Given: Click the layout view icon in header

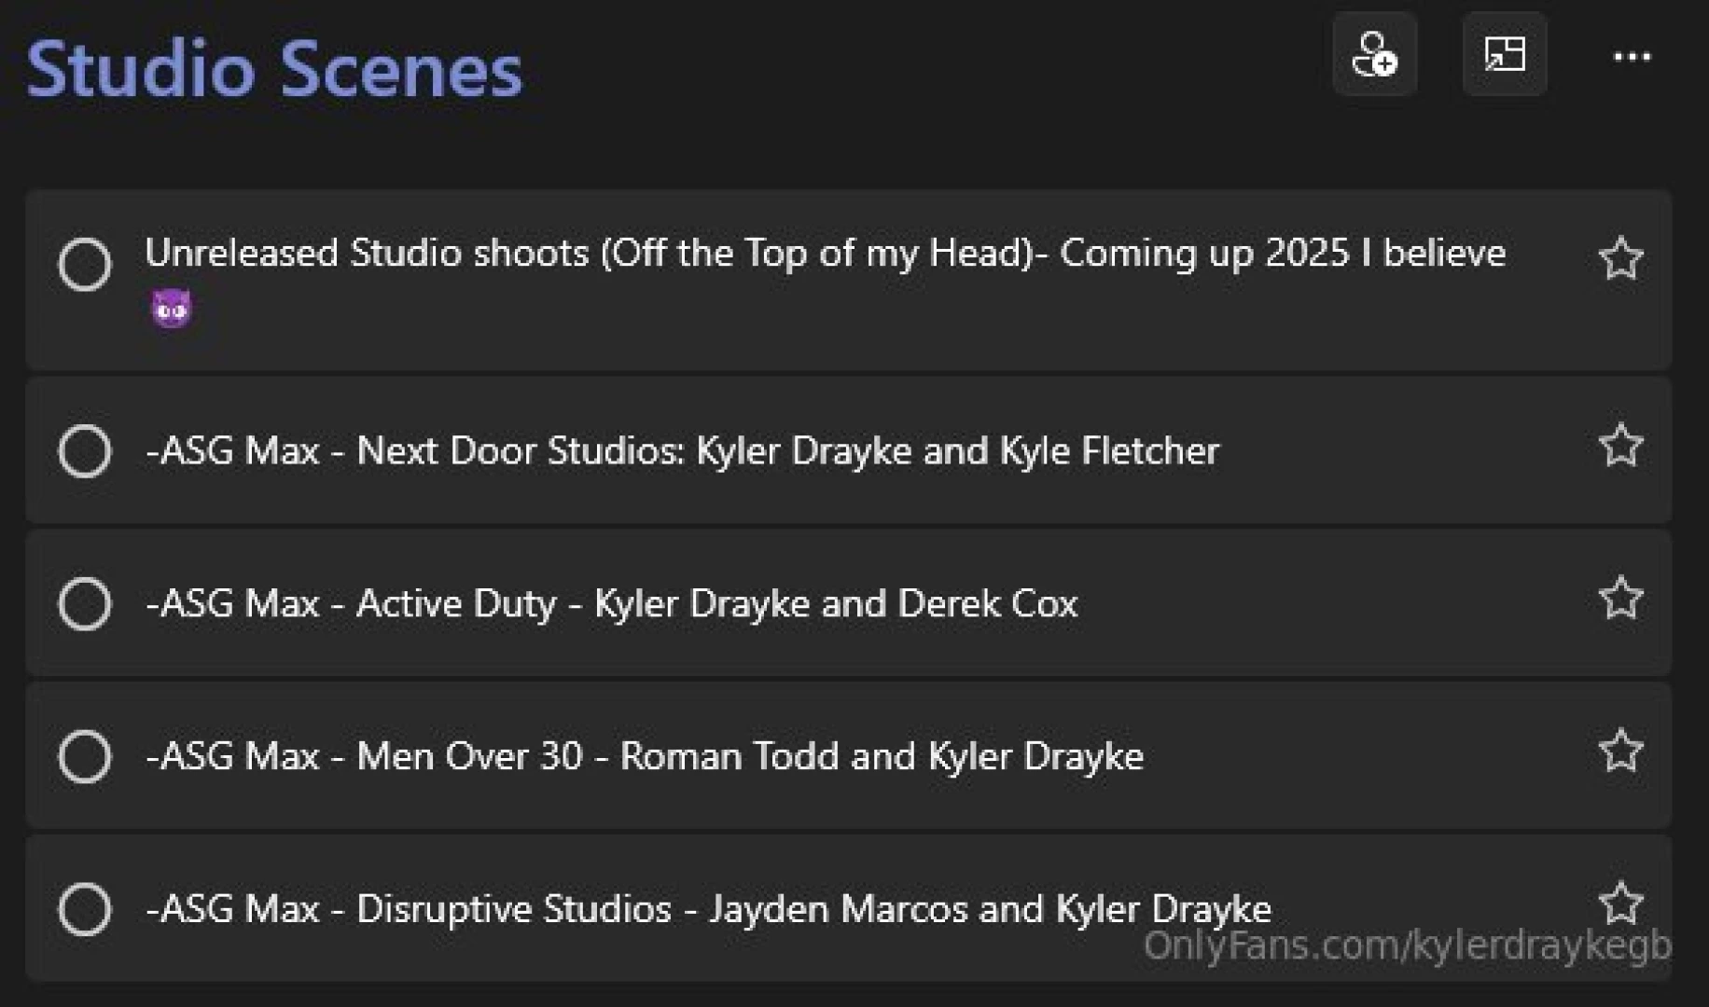Looking at the screenshot, I should pos(1505,55).
